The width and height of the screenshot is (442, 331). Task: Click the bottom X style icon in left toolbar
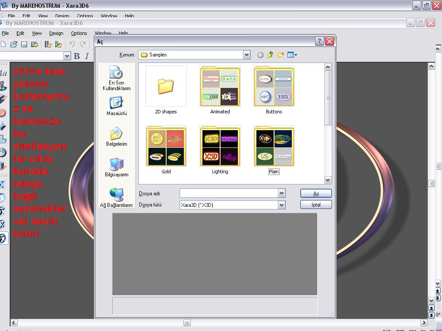3,238
